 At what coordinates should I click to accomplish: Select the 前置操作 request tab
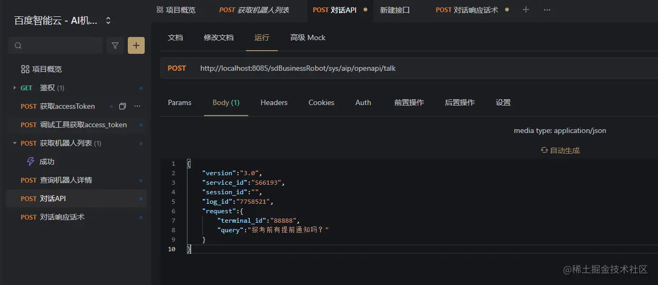point(409,102)
